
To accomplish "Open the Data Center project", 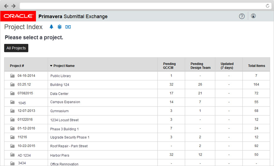I will (x=59, y=93).
